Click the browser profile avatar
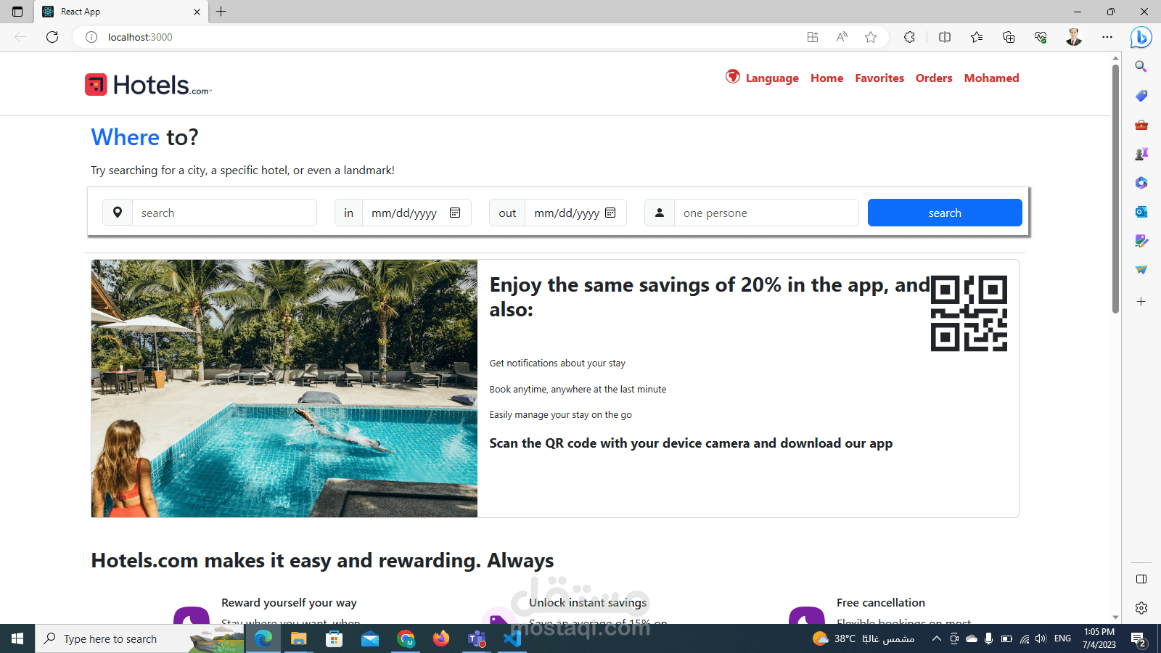This screenshot has height=653, width=1161. [x=1074, y=37]
